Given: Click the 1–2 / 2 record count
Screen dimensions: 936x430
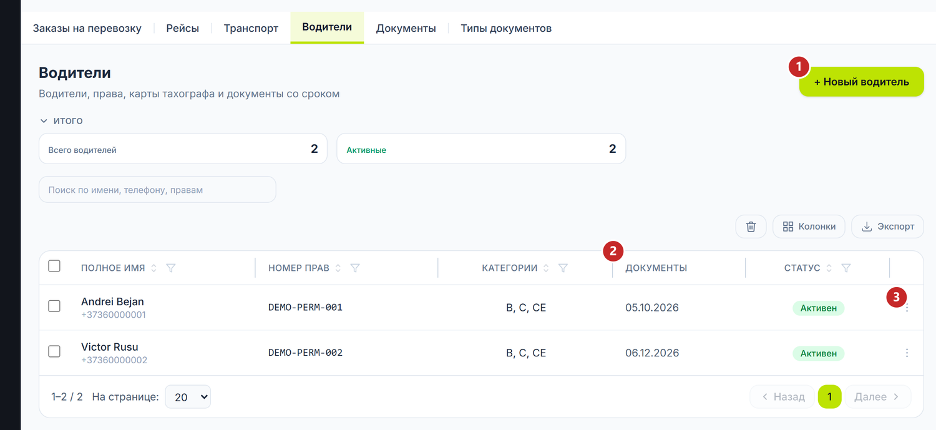Looking at the screenshot, I should coord(67,397).
